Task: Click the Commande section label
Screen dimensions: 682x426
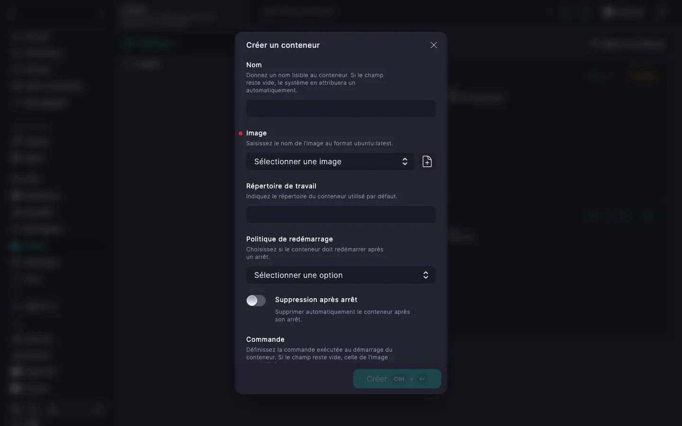Action: (265, 339)
